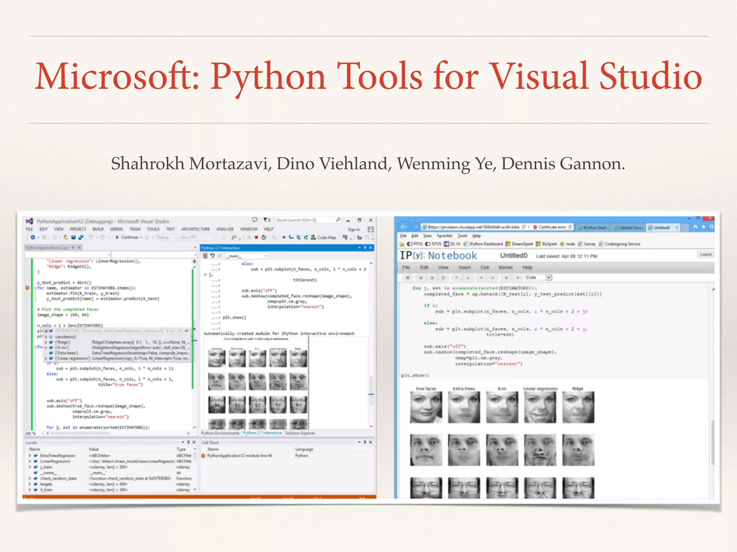Click the Run Cell play icon in Notebook

pyautogui.click(x=506, y=277)
